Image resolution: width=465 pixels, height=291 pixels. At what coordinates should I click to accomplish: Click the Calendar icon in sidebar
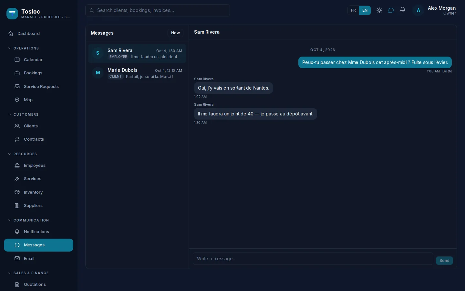point(17,60)
